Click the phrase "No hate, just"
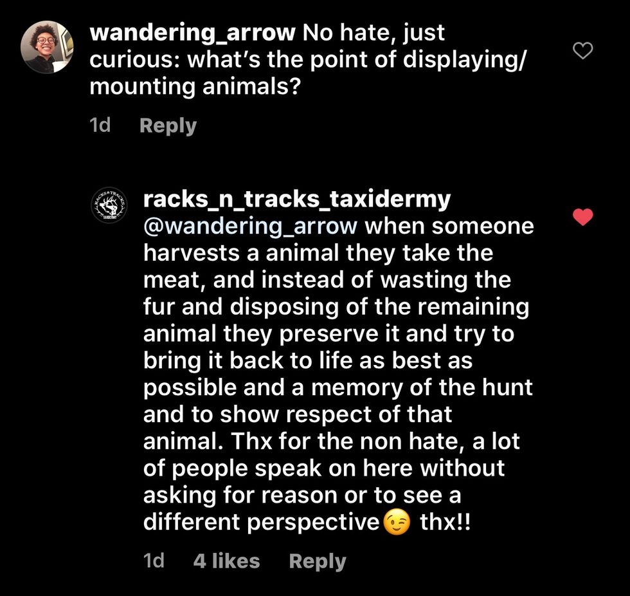630x596 pixels. pos(374,33)
